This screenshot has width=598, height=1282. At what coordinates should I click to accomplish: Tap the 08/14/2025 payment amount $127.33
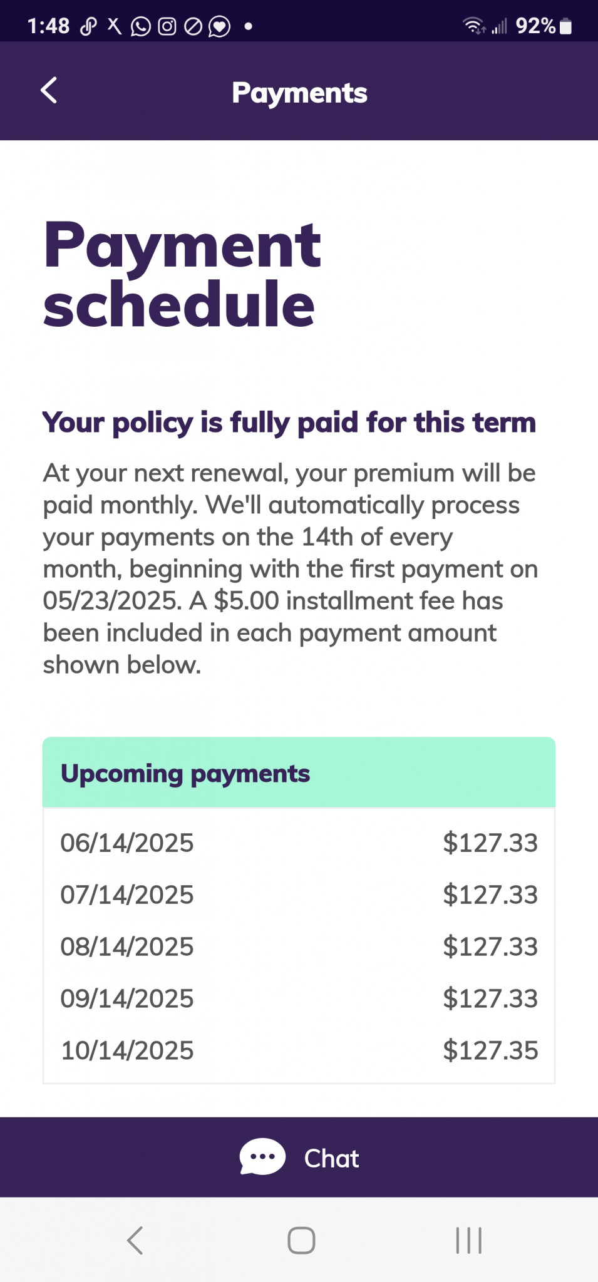pos(490,946)
